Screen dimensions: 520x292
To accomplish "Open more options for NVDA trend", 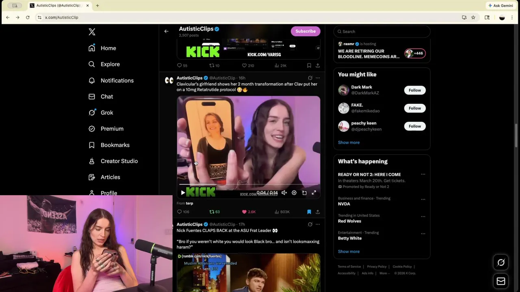I will pyautogui.click(x=423, y=199).
